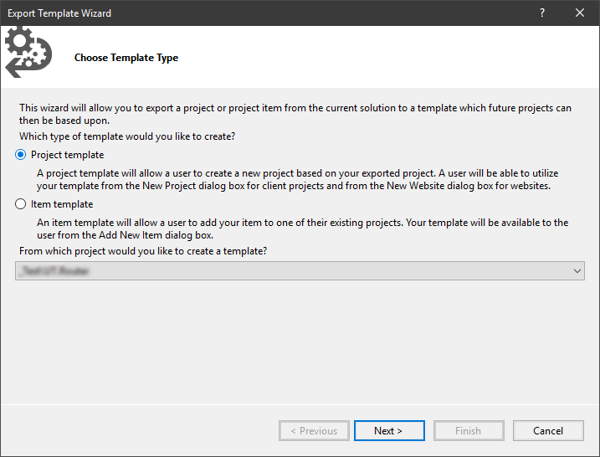
Task: Click the help question mark button
Action: [x=543, y=13]
